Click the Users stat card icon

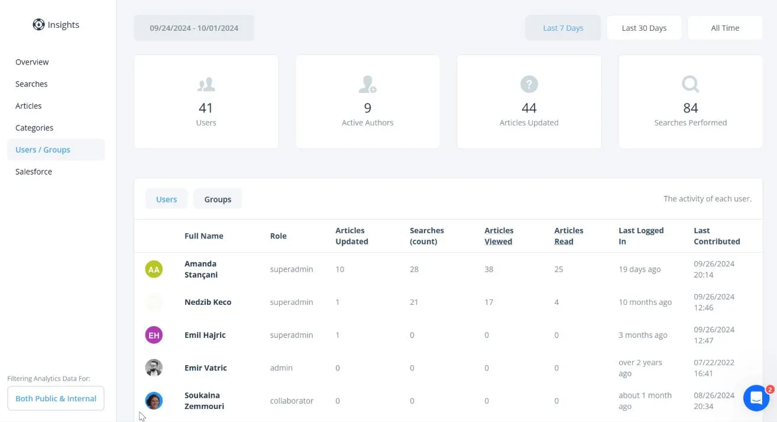[x=206, y=85]
